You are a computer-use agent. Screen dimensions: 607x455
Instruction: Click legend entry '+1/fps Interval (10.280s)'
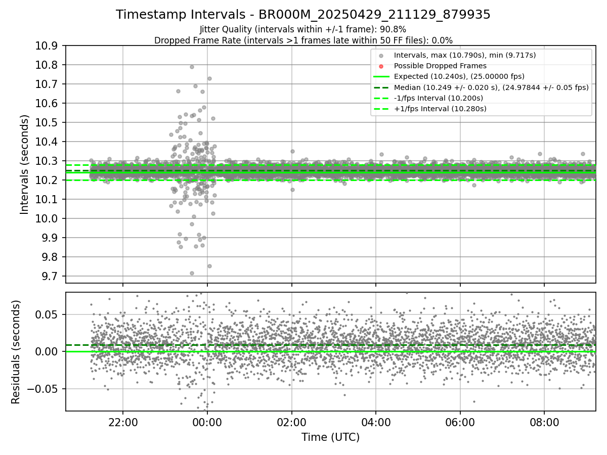(x=440, y=109)
